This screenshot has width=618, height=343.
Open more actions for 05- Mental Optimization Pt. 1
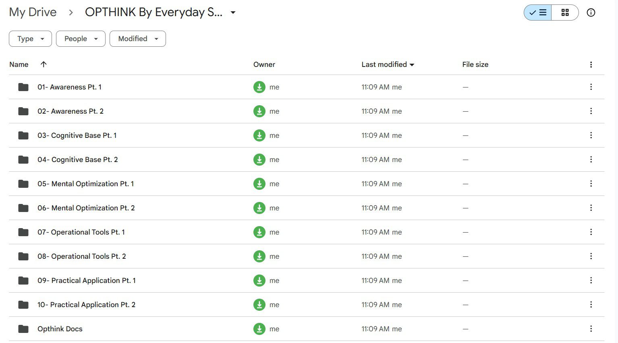point(591,184)
